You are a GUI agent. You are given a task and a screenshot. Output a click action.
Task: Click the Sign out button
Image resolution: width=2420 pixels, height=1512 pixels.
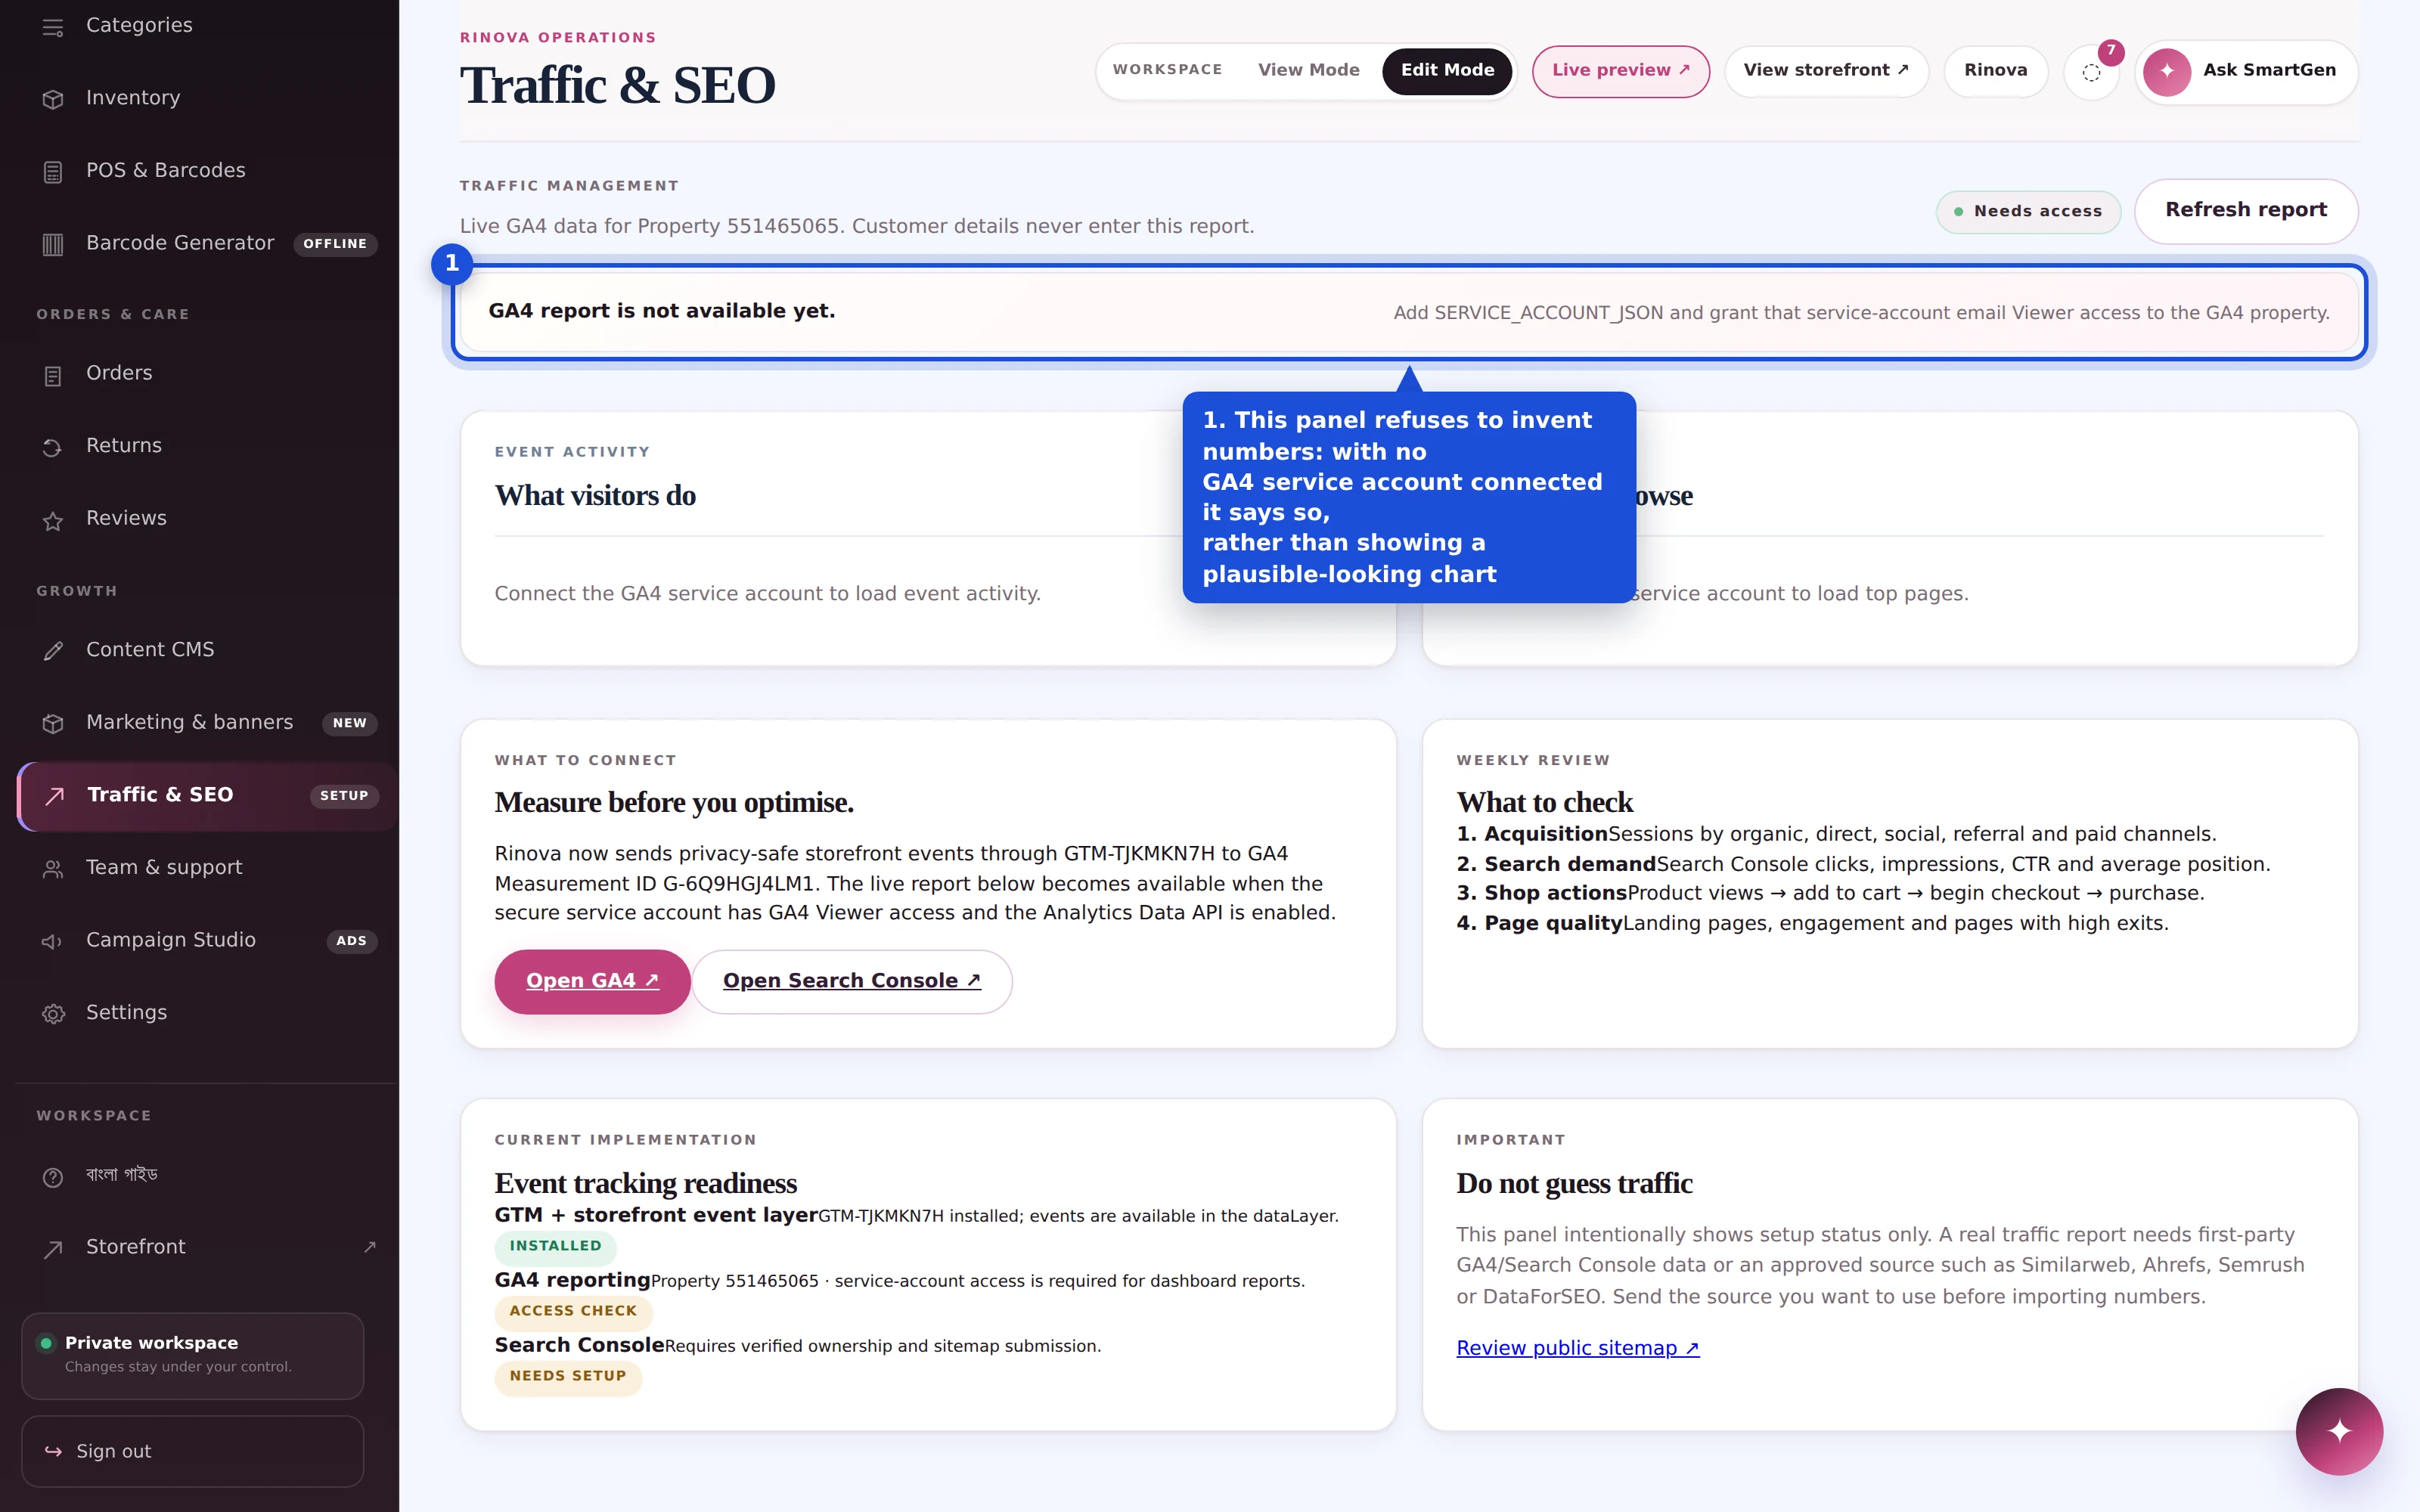pos(192,1451)
